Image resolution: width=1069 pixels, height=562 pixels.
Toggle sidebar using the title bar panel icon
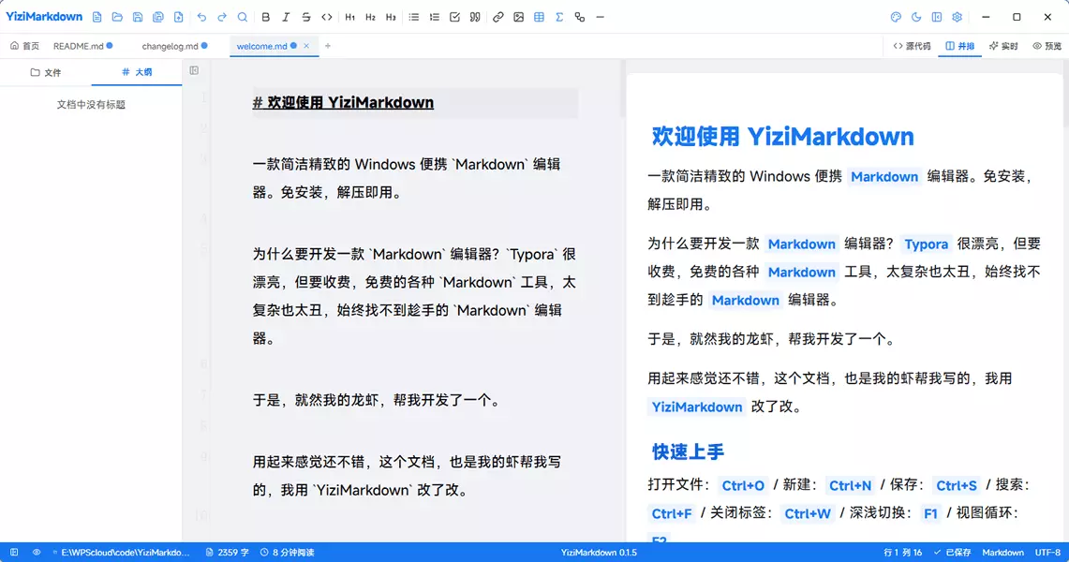click(937, 17)
